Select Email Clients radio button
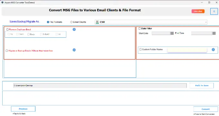The width and height of the screenshot is (219, 116). coord(71,22)
